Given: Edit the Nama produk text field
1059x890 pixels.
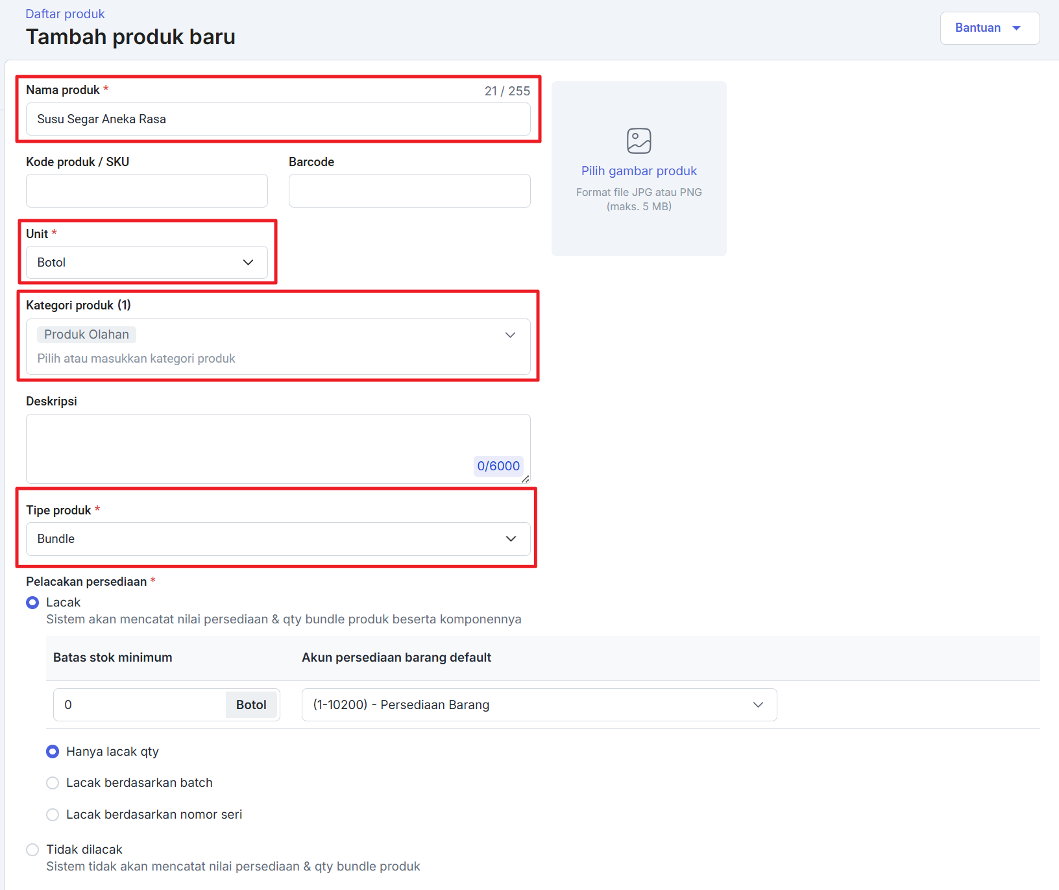Looking at the screenshot, I should click(278, 119).
